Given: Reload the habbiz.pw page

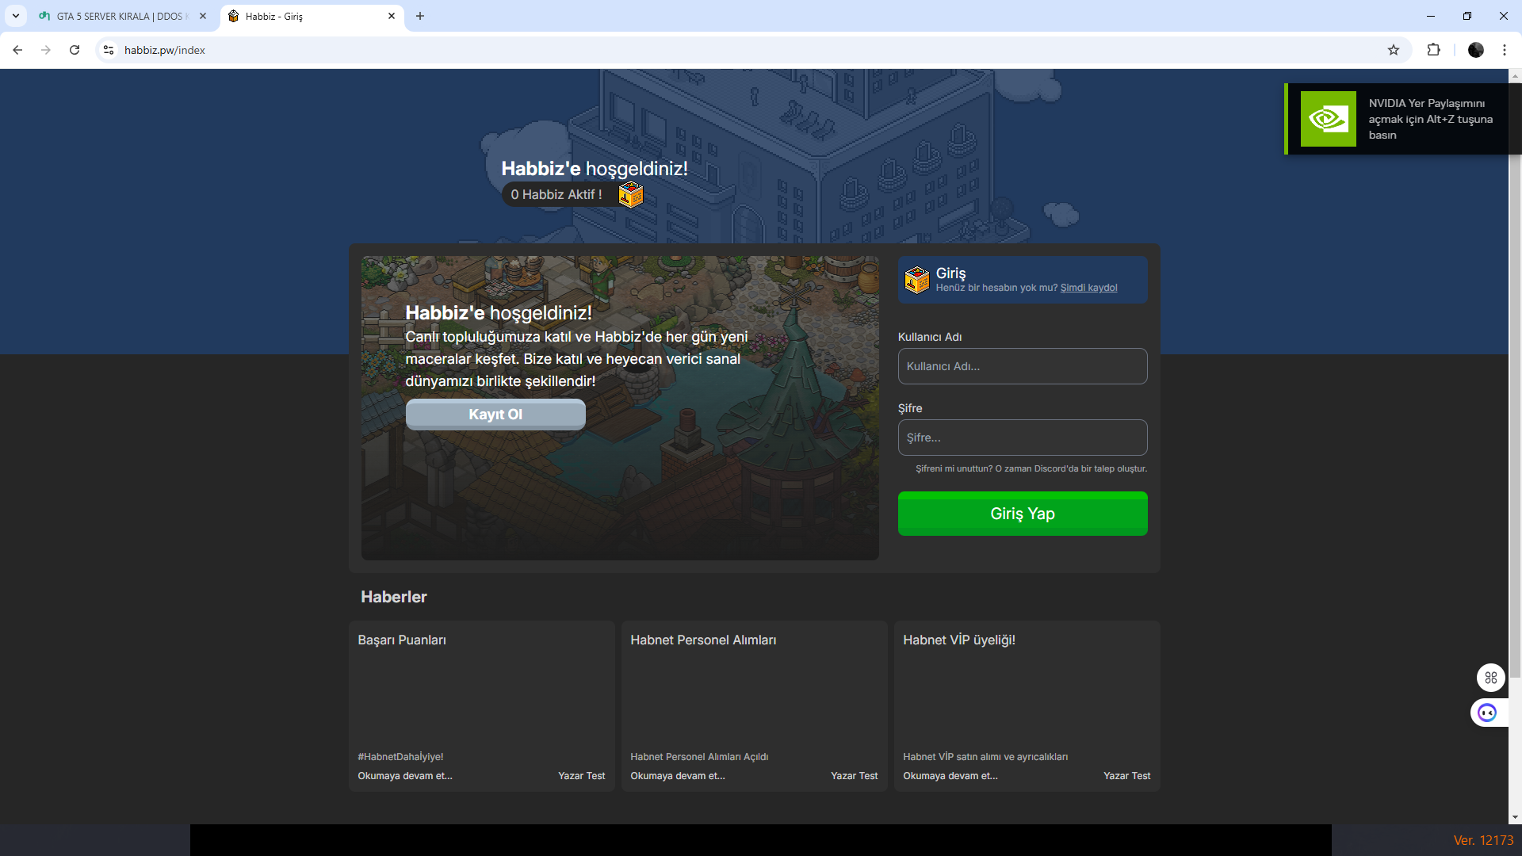Looking at the screenshot, I should [x=75, y=50].
